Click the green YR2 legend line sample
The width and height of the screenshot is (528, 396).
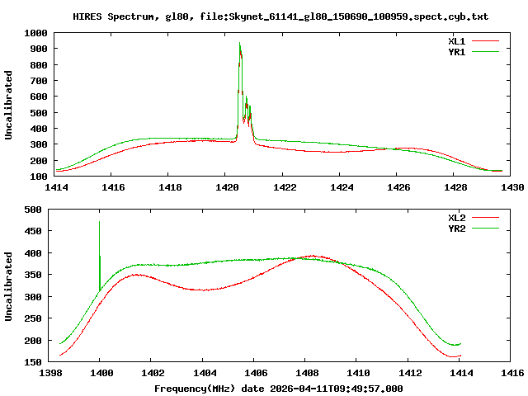tap(485, 229)
